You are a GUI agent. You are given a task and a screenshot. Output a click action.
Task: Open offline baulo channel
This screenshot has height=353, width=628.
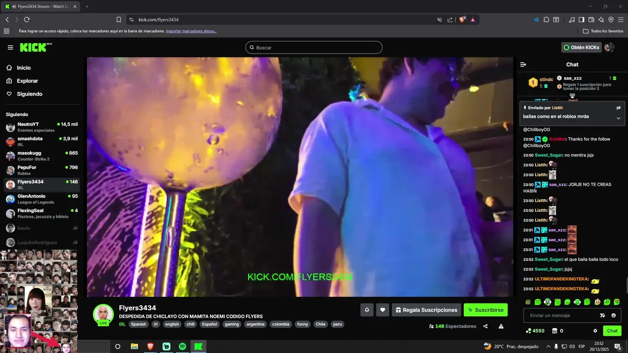[x=42, y=228]
